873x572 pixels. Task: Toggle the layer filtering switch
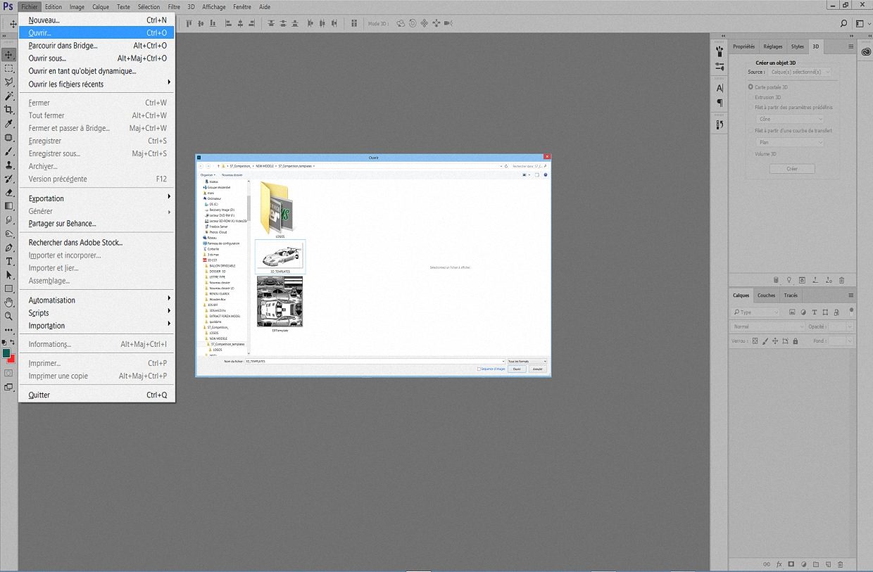pos(851,310)
